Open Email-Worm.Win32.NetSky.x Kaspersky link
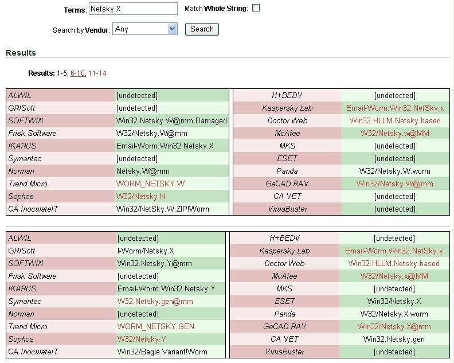This screenshot has height=363, width=454. point(395,108)
